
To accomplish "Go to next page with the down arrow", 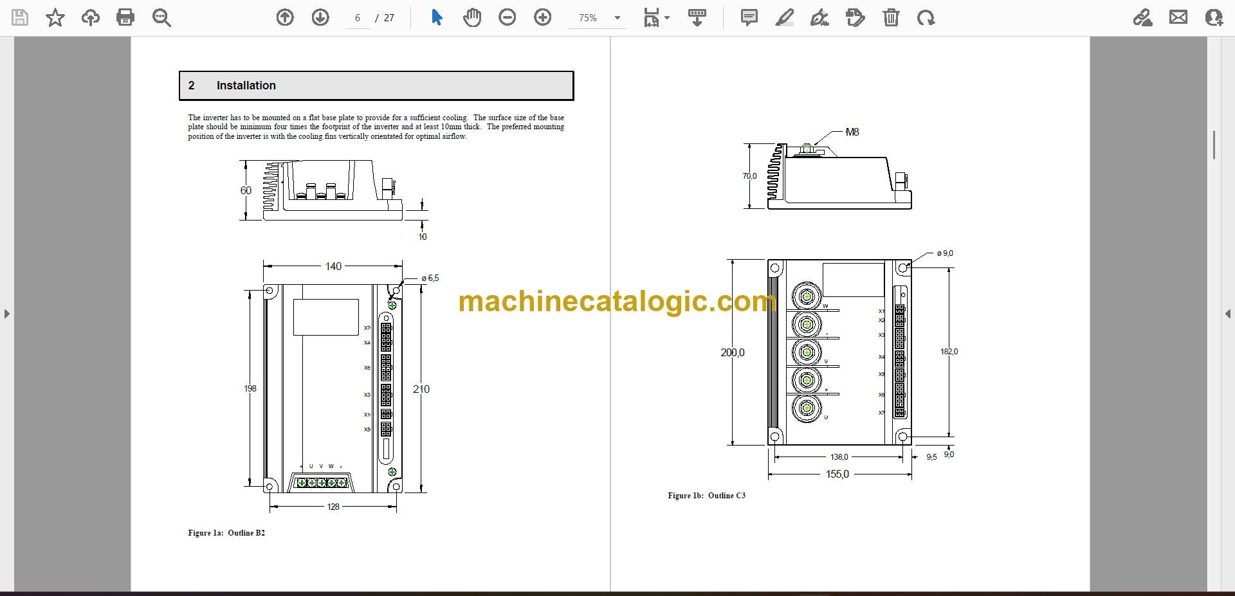I will click(320, 17).
